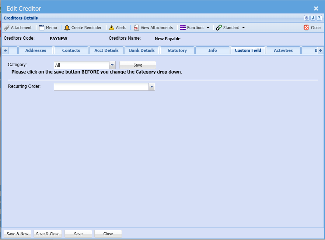
Task: Click Save button next to Category
Action: click(137, 65)
